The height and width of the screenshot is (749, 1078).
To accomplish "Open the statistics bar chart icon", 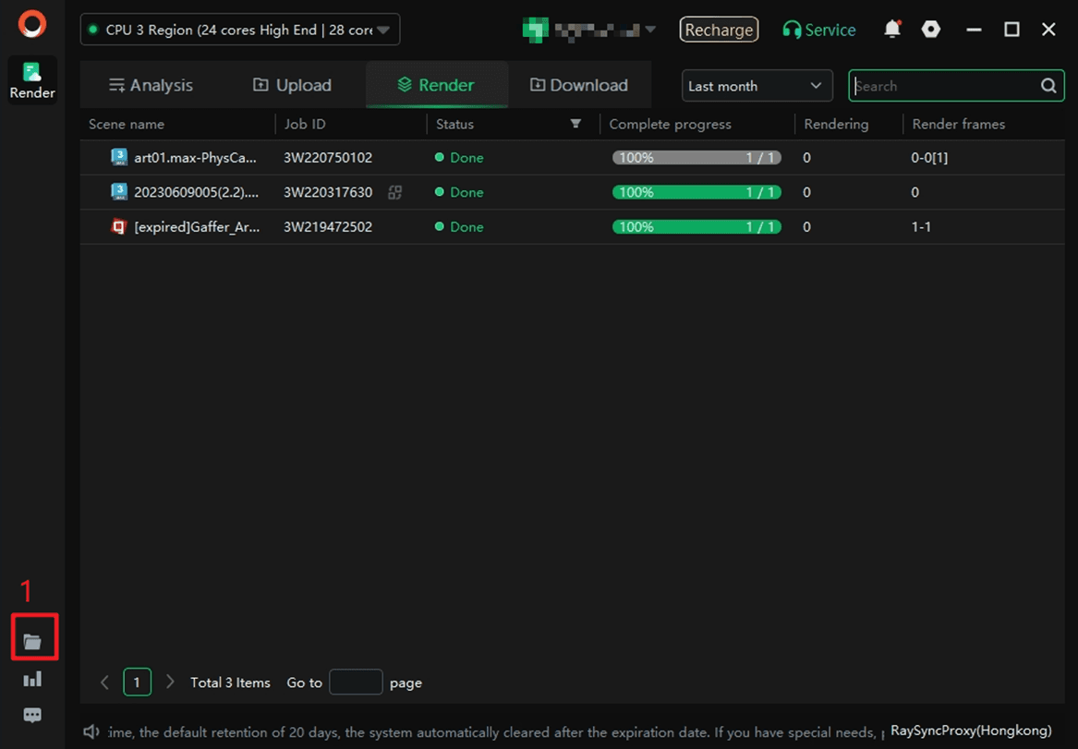I will click(x=32, y=680).
